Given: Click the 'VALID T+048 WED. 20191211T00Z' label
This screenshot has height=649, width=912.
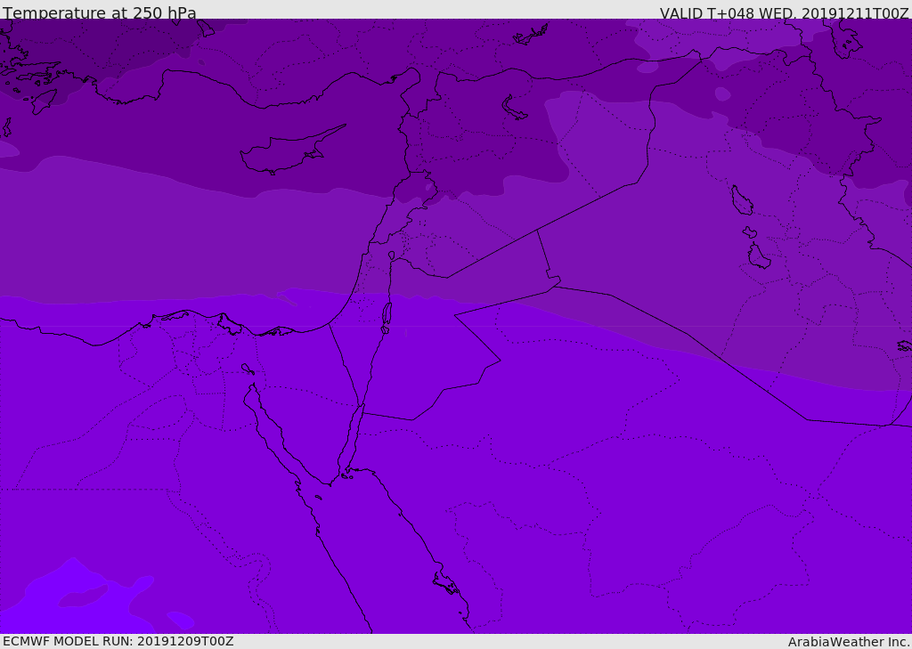Looking at the screenshot, I should 784,12.
